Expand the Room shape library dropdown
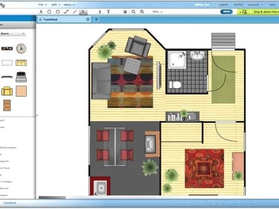Image resolution: width=279 pixels, height=209 pixels. click(x=13, y=34)
